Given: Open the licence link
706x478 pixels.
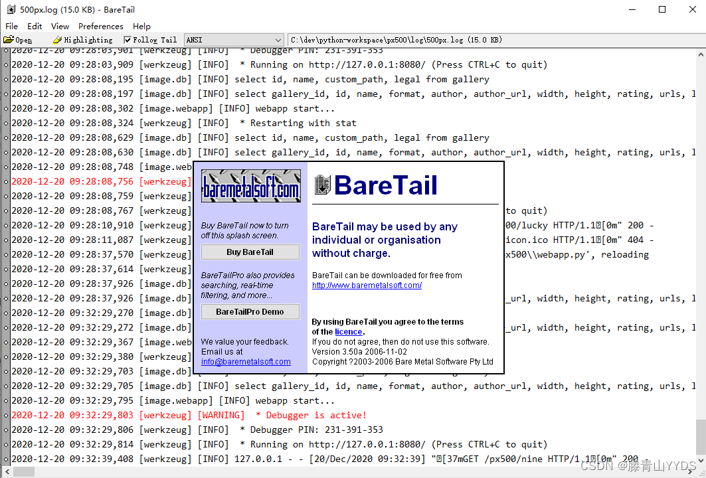Looking at the screenshot, I should pyautogui.click(x=349, y=331).
